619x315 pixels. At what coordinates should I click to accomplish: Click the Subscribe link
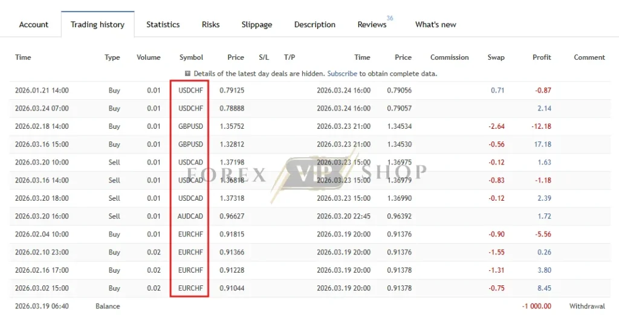click(x=342, y=73)
